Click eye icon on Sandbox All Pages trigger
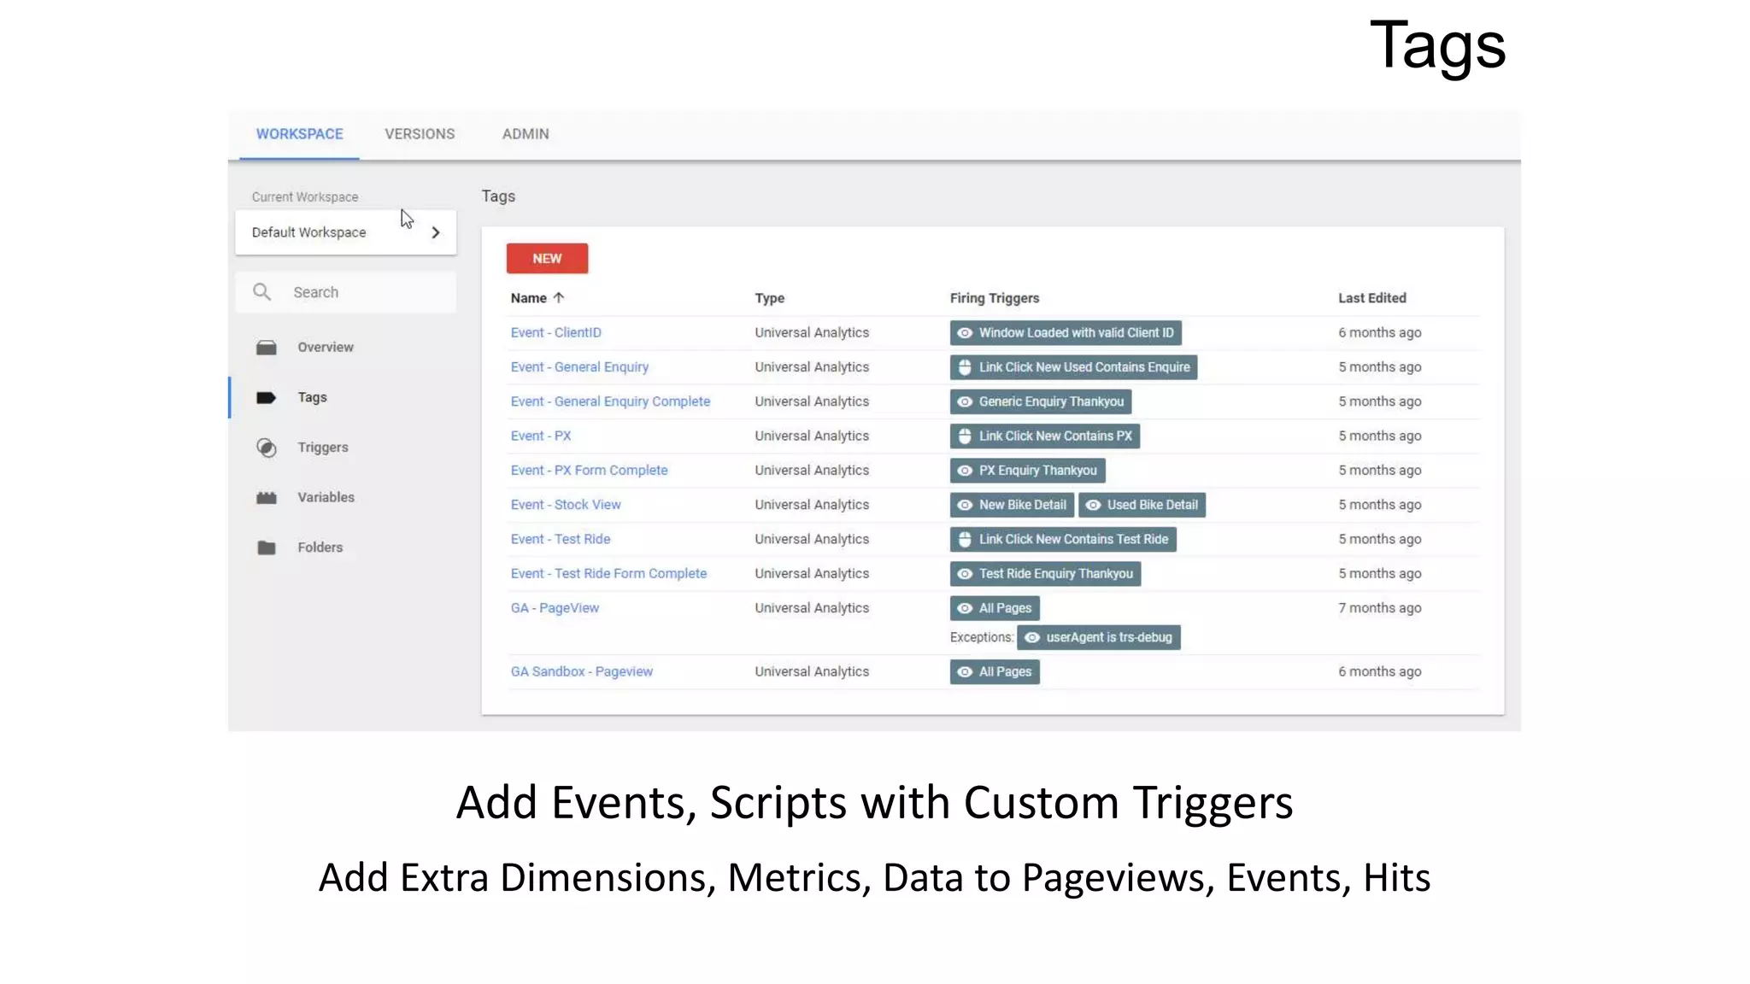This screenshot has width=1750, height=984. click(965, 672)
